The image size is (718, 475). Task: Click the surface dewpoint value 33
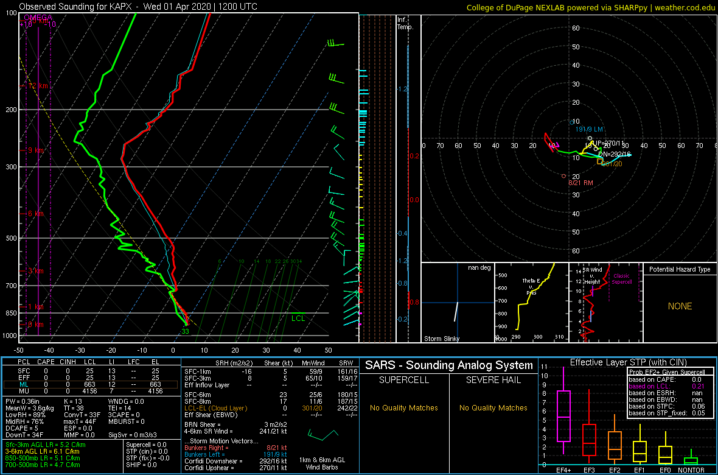coord(185,331)
